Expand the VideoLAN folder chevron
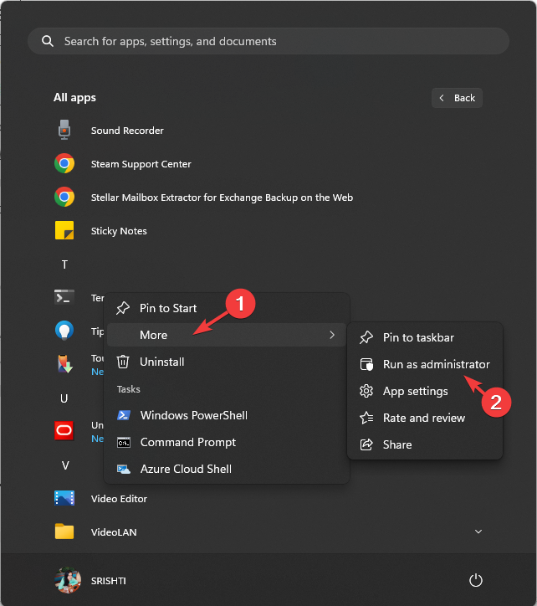The image size is (537, 606). tap(478, 532)
